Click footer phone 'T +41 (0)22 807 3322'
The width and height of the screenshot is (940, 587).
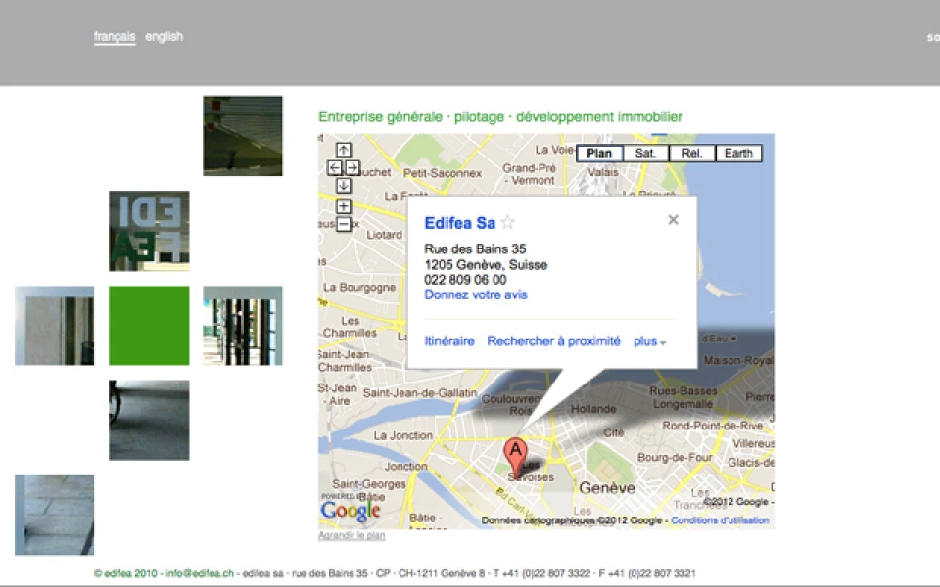[541, 573]
